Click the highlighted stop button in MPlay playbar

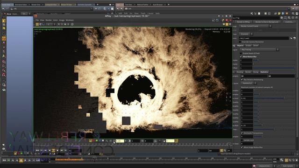(x=53, y=150)
